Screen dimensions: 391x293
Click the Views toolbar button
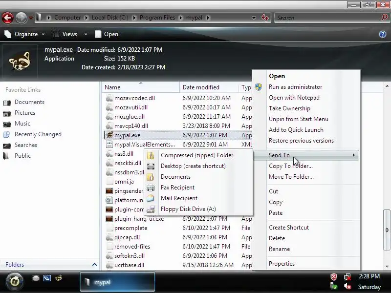click(x=65, y=34)
